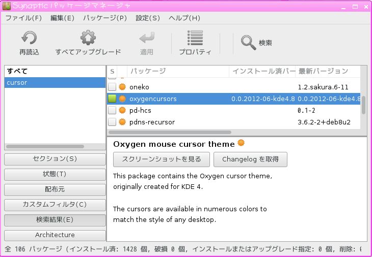Toggle the green status box for oxygencursors
Image resolution: width=372 pixels, height=257 pixels.
[112, 99]
